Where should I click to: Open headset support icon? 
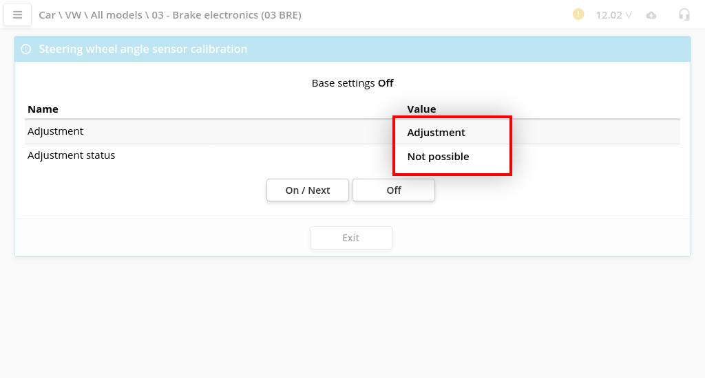pyautogui.click(x=684, y=14)
